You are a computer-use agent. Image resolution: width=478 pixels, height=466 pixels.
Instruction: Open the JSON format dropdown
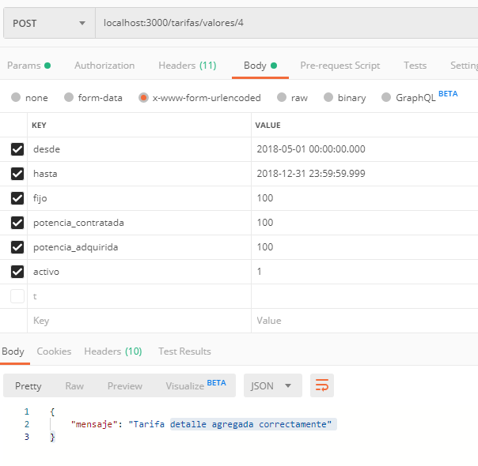[272, 385]
